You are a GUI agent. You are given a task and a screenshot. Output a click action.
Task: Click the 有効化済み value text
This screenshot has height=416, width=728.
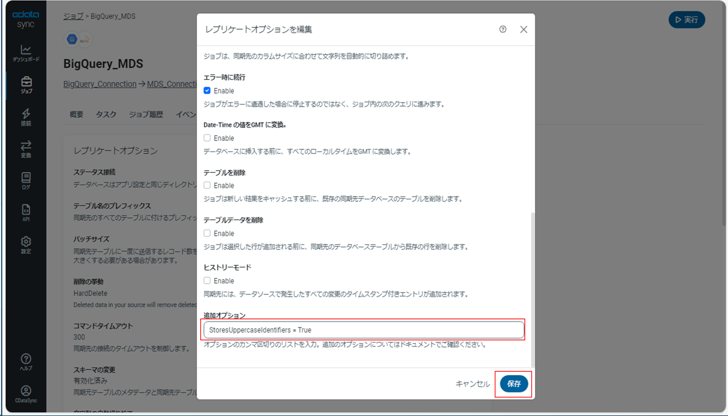coord(90,381)
